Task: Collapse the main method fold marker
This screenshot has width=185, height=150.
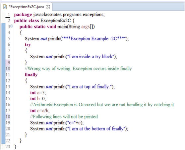Action: pos(12,26)
